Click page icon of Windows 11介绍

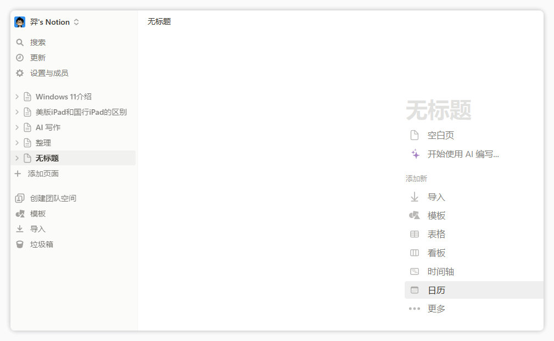coord(27,97)
